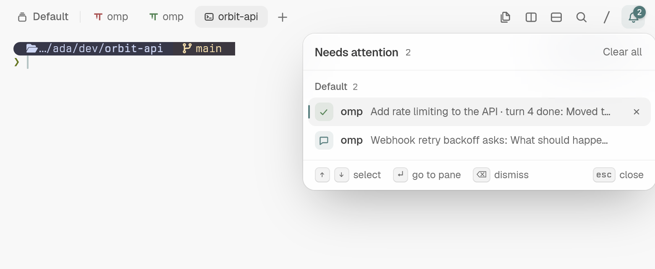The height and width of the screenshot is (269, 655).
Task: Click the main git branch segment in prompt
Action: coord(204,49)
